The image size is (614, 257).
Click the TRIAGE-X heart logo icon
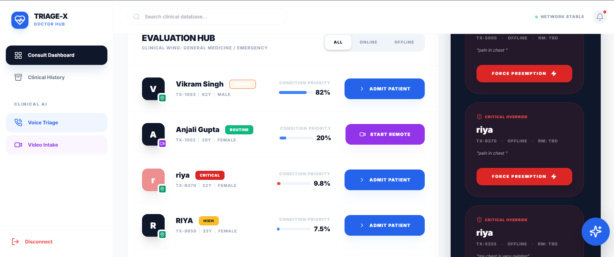(x=20, y=20)
